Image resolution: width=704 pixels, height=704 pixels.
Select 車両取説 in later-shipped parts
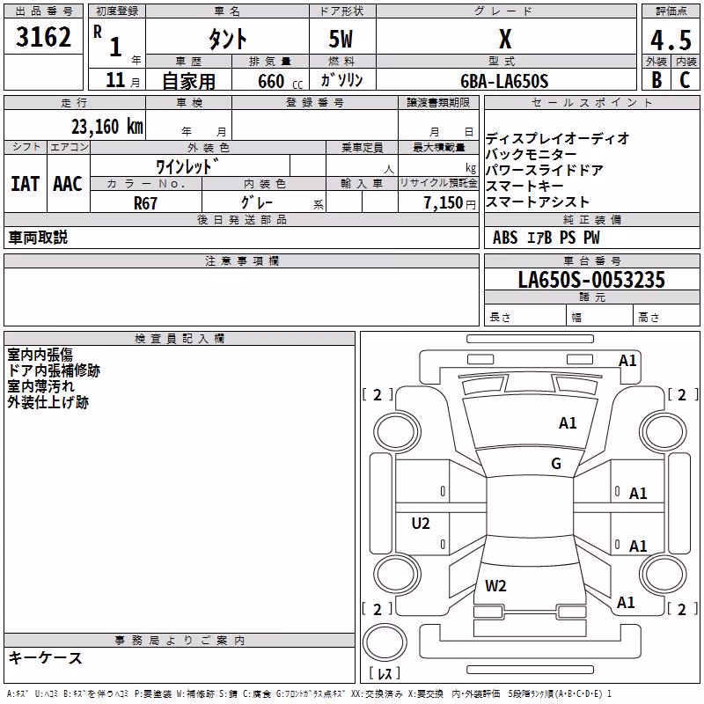coord(38,237)
